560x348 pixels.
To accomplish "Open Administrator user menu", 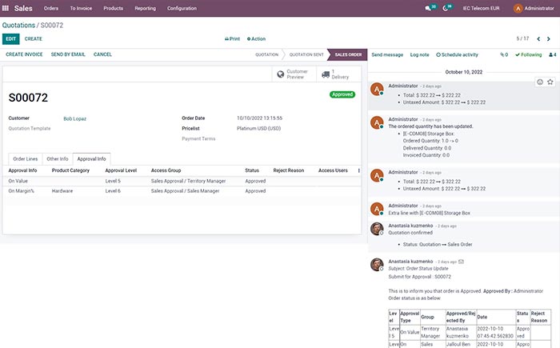I will click(534, 8).
